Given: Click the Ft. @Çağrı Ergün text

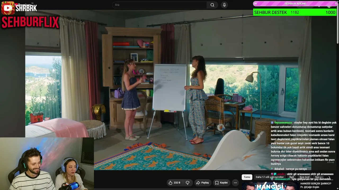Looking at the screenshot, I should pyautogui.click(x=310, y=187).
